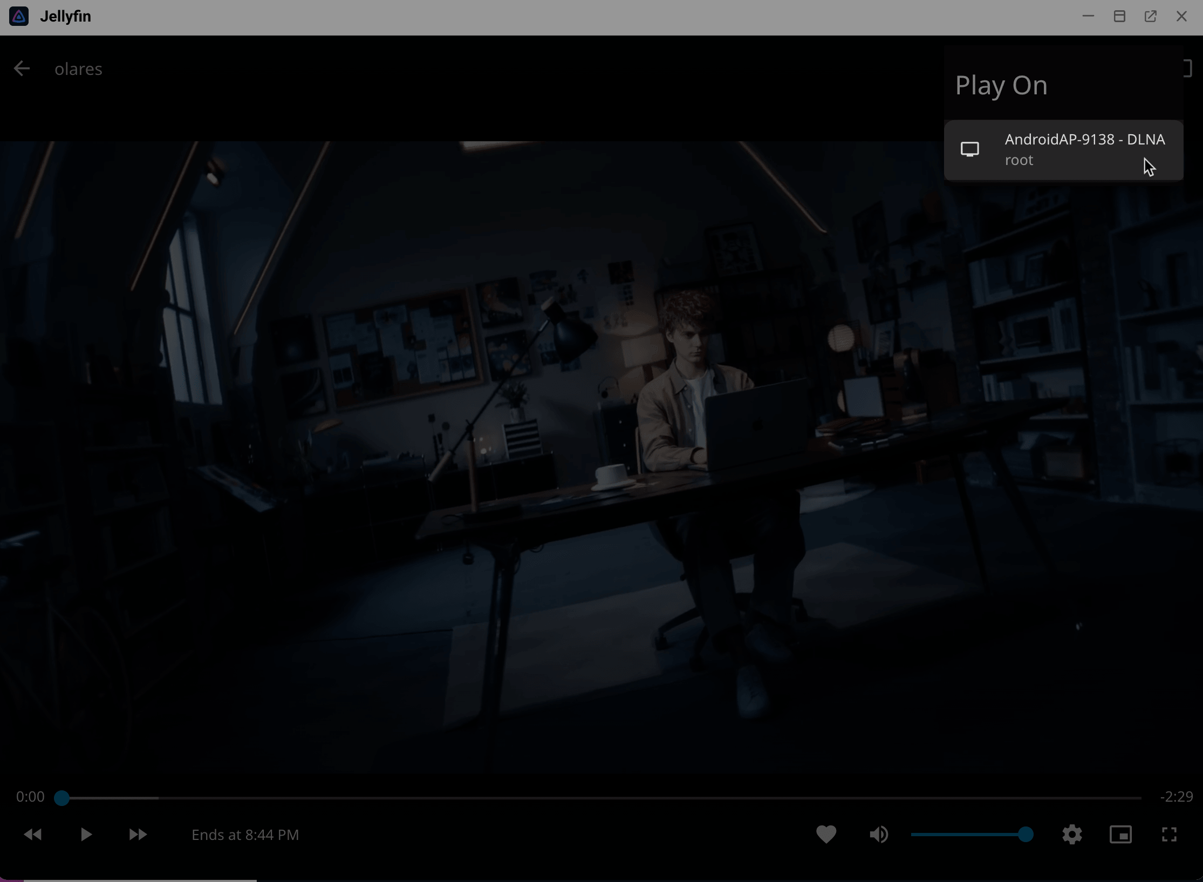Click the -2:29 remaining time label
Image resolution: width=1203 pixels, height=882 pixels.
coord(1176,796)
